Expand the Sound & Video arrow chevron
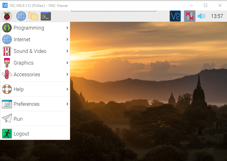The width and height of the screenshot is (227, 161). 67,51
